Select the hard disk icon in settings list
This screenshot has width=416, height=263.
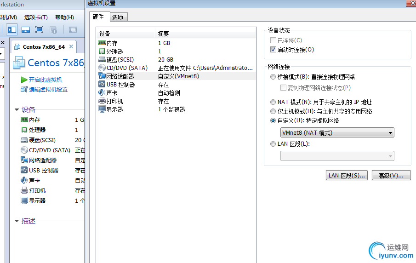coord(102,59)
